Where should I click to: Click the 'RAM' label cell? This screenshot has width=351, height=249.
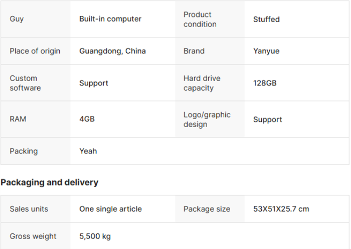[18, 119]
